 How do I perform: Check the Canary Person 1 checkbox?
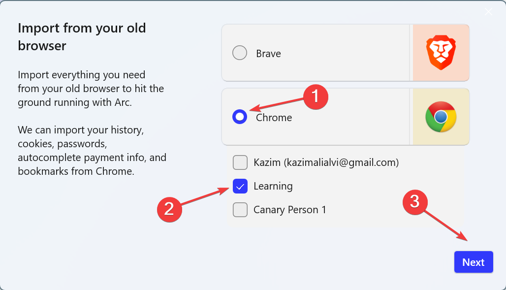click(240, 210)
